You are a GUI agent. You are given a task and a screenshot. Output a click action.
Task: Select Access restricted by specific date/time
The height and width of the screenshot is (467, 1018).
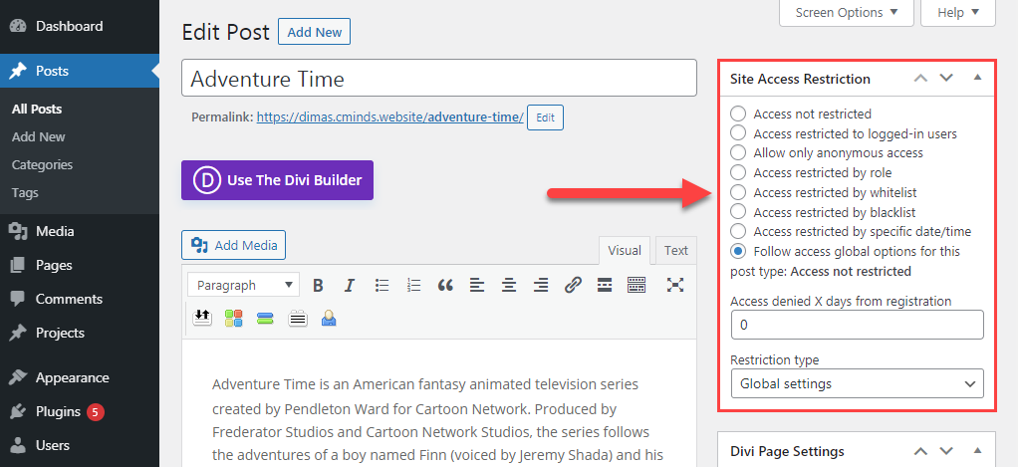coord(737,231)
